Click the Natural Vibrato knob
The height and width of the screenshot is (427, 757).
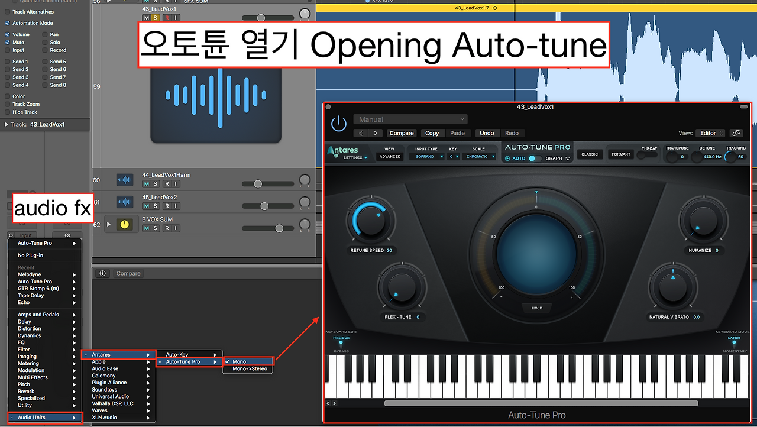pyautogui.click(x=673, y=289)
